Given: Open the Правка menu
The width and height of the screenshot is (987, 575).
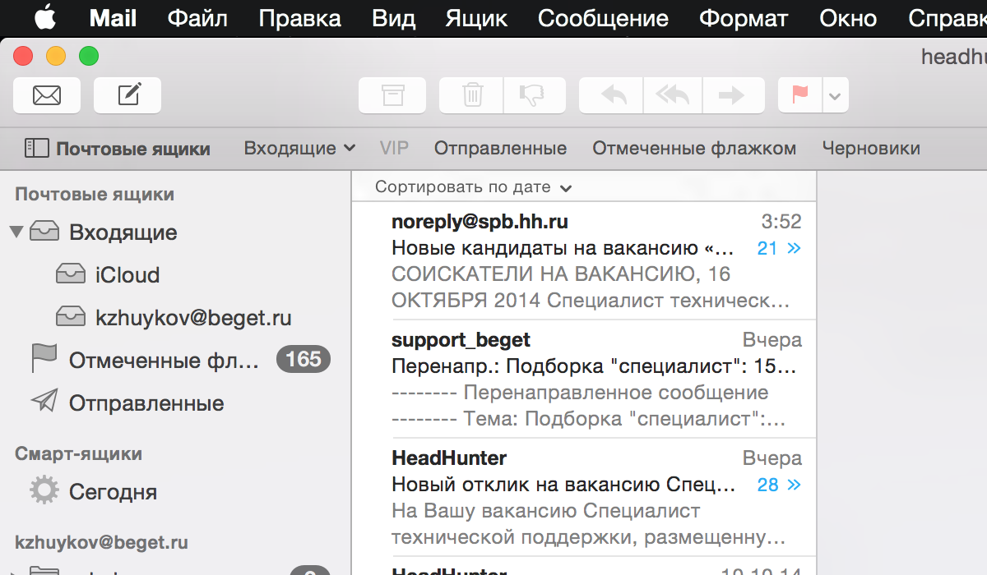Looking at the screenshot, I should coord(299,18).
